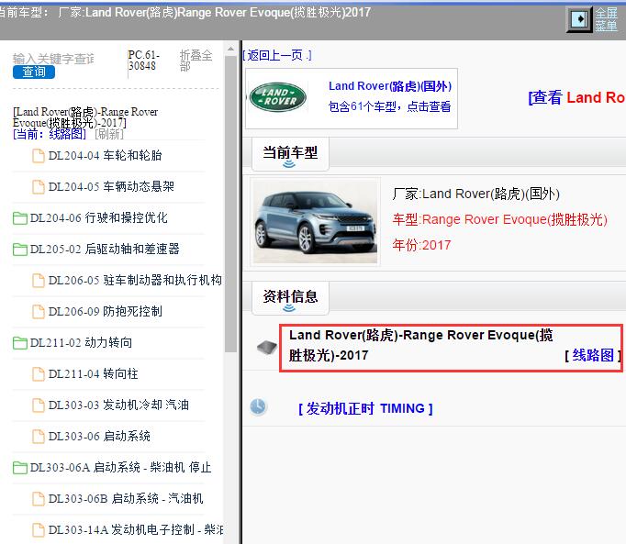Click the keyword search input field
Screen dimensions: 626x544
pos(54,59)
